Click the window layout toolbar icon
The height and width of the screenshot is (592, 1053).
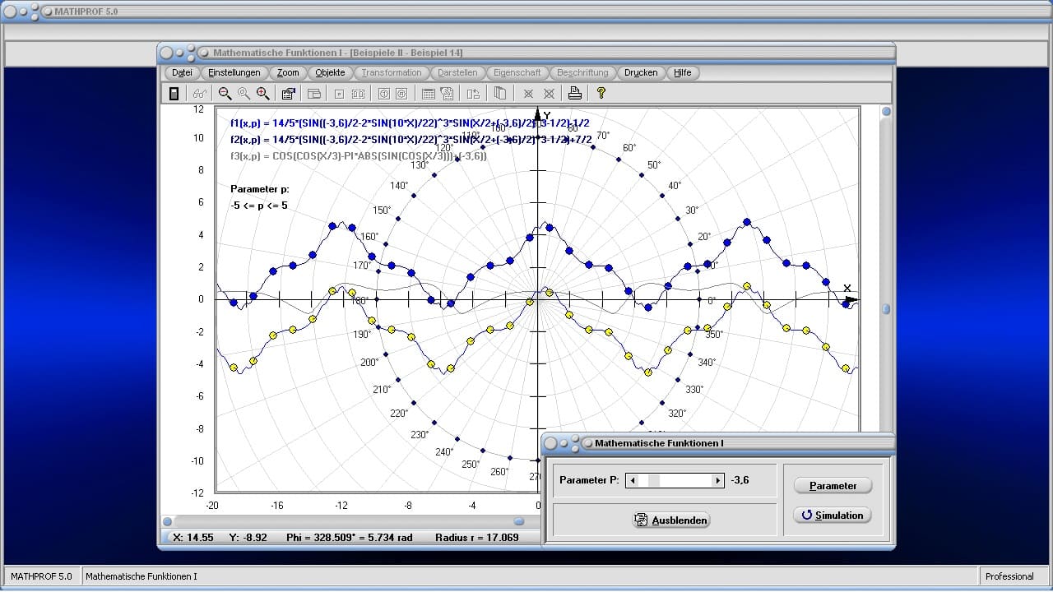(x=313, y=94)
